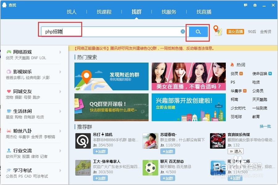Click 进入 button for 音浪娱乐传媒

coord(236,151)
